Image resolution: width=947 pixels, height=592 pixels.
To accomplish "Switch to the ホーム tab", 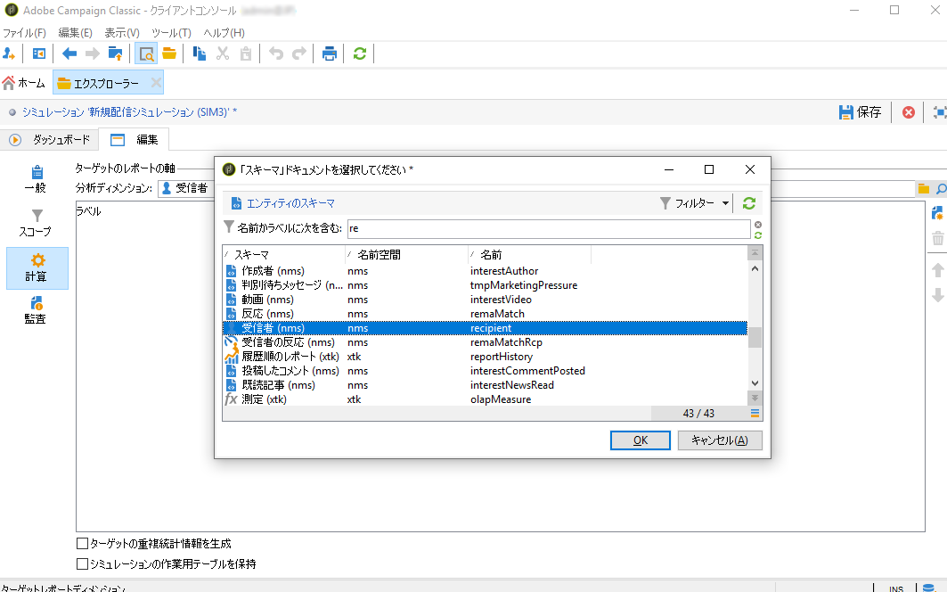I will coord(24,83).
